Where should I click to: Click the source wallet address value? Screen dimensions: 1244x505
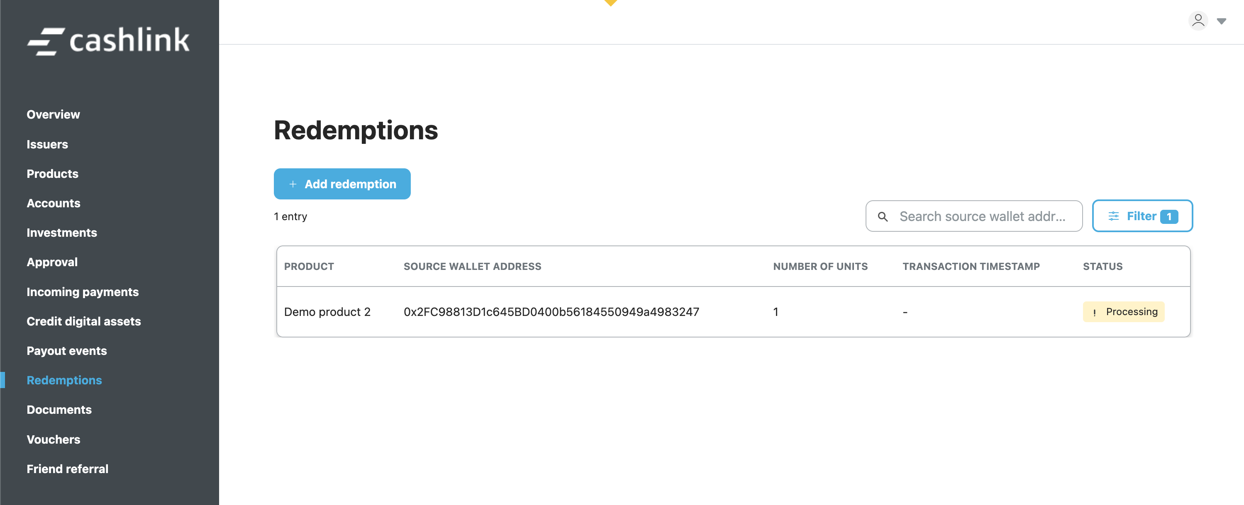551,312
